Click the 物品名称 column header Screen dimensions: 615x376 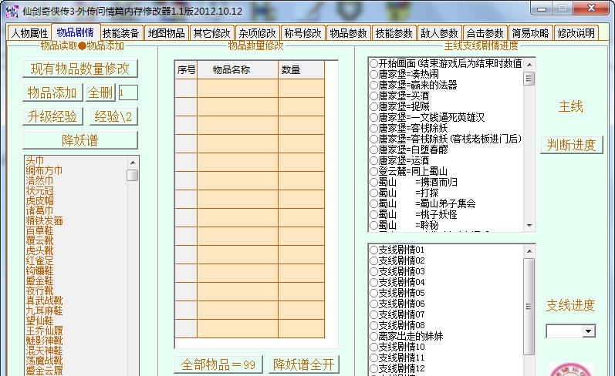[238, 69]
